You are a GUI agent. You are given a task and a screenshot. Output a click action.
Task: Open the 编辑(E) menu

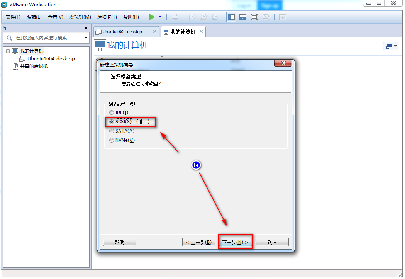[x=34, y=17]
